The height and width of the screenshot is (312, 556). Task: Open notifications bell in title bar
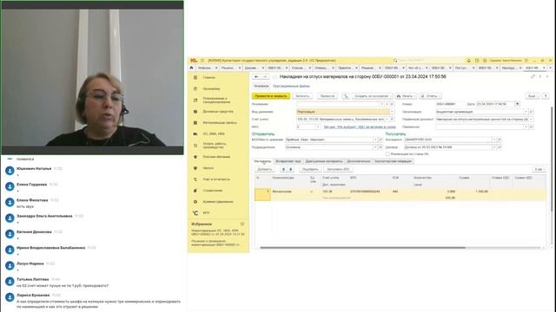point(468,61)
